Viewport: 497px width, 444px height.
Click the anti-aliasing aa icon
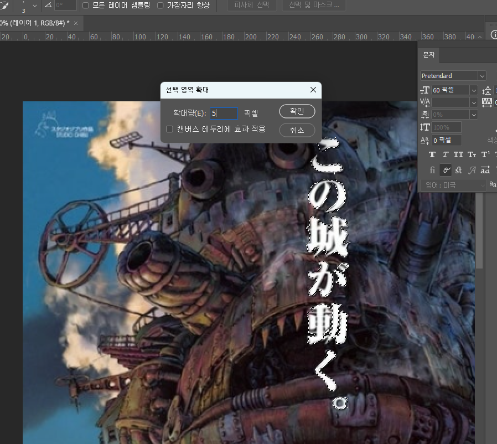[493, 184]
